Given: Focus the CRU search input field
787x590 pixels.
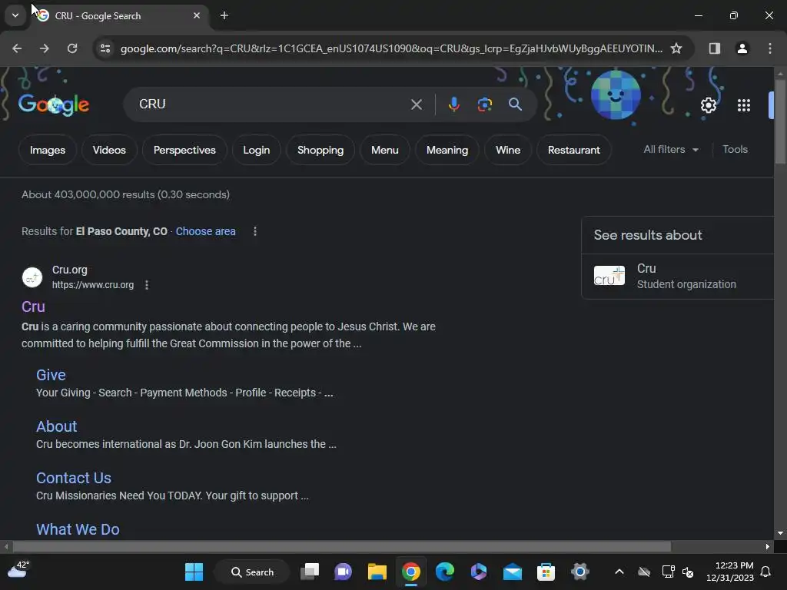Looking at the screenshot, I should click(271, 104).
